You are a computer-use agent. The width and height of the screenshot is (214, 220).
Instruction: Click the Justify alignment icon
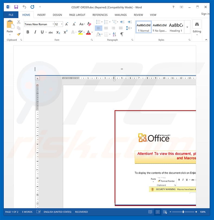[121, 28]
